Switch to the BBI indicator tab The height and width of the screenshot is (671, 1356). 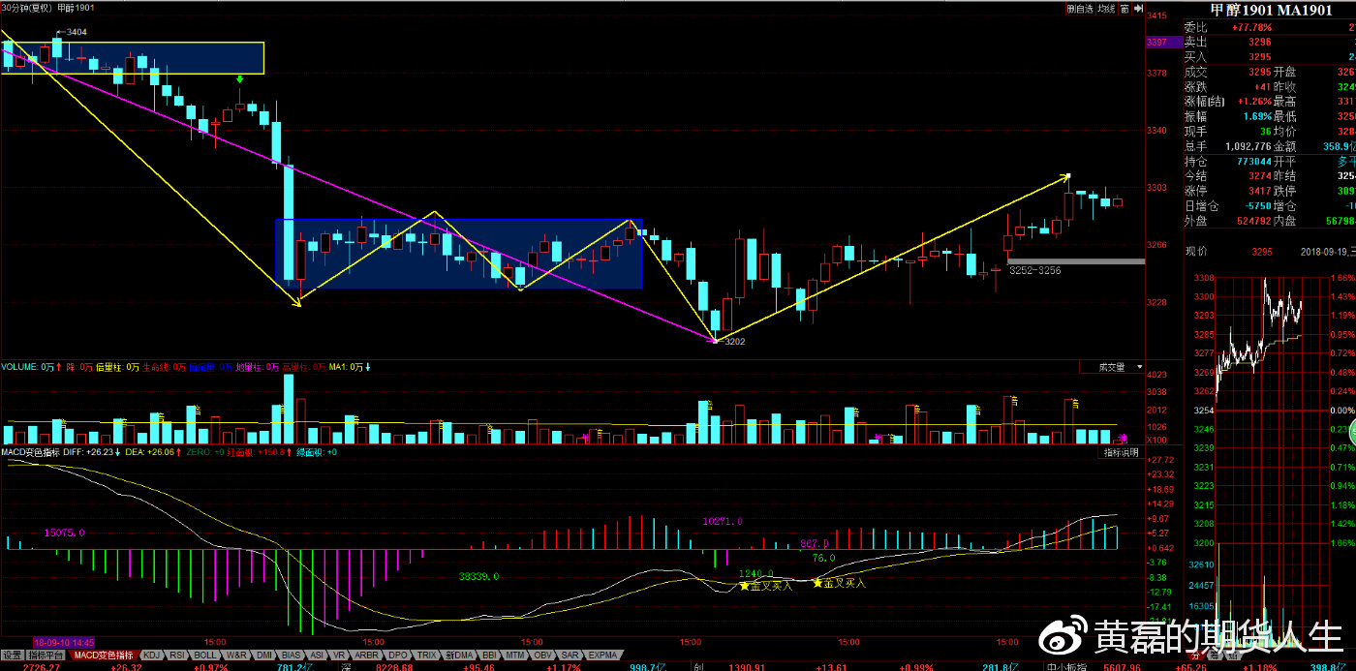(490, 656)
